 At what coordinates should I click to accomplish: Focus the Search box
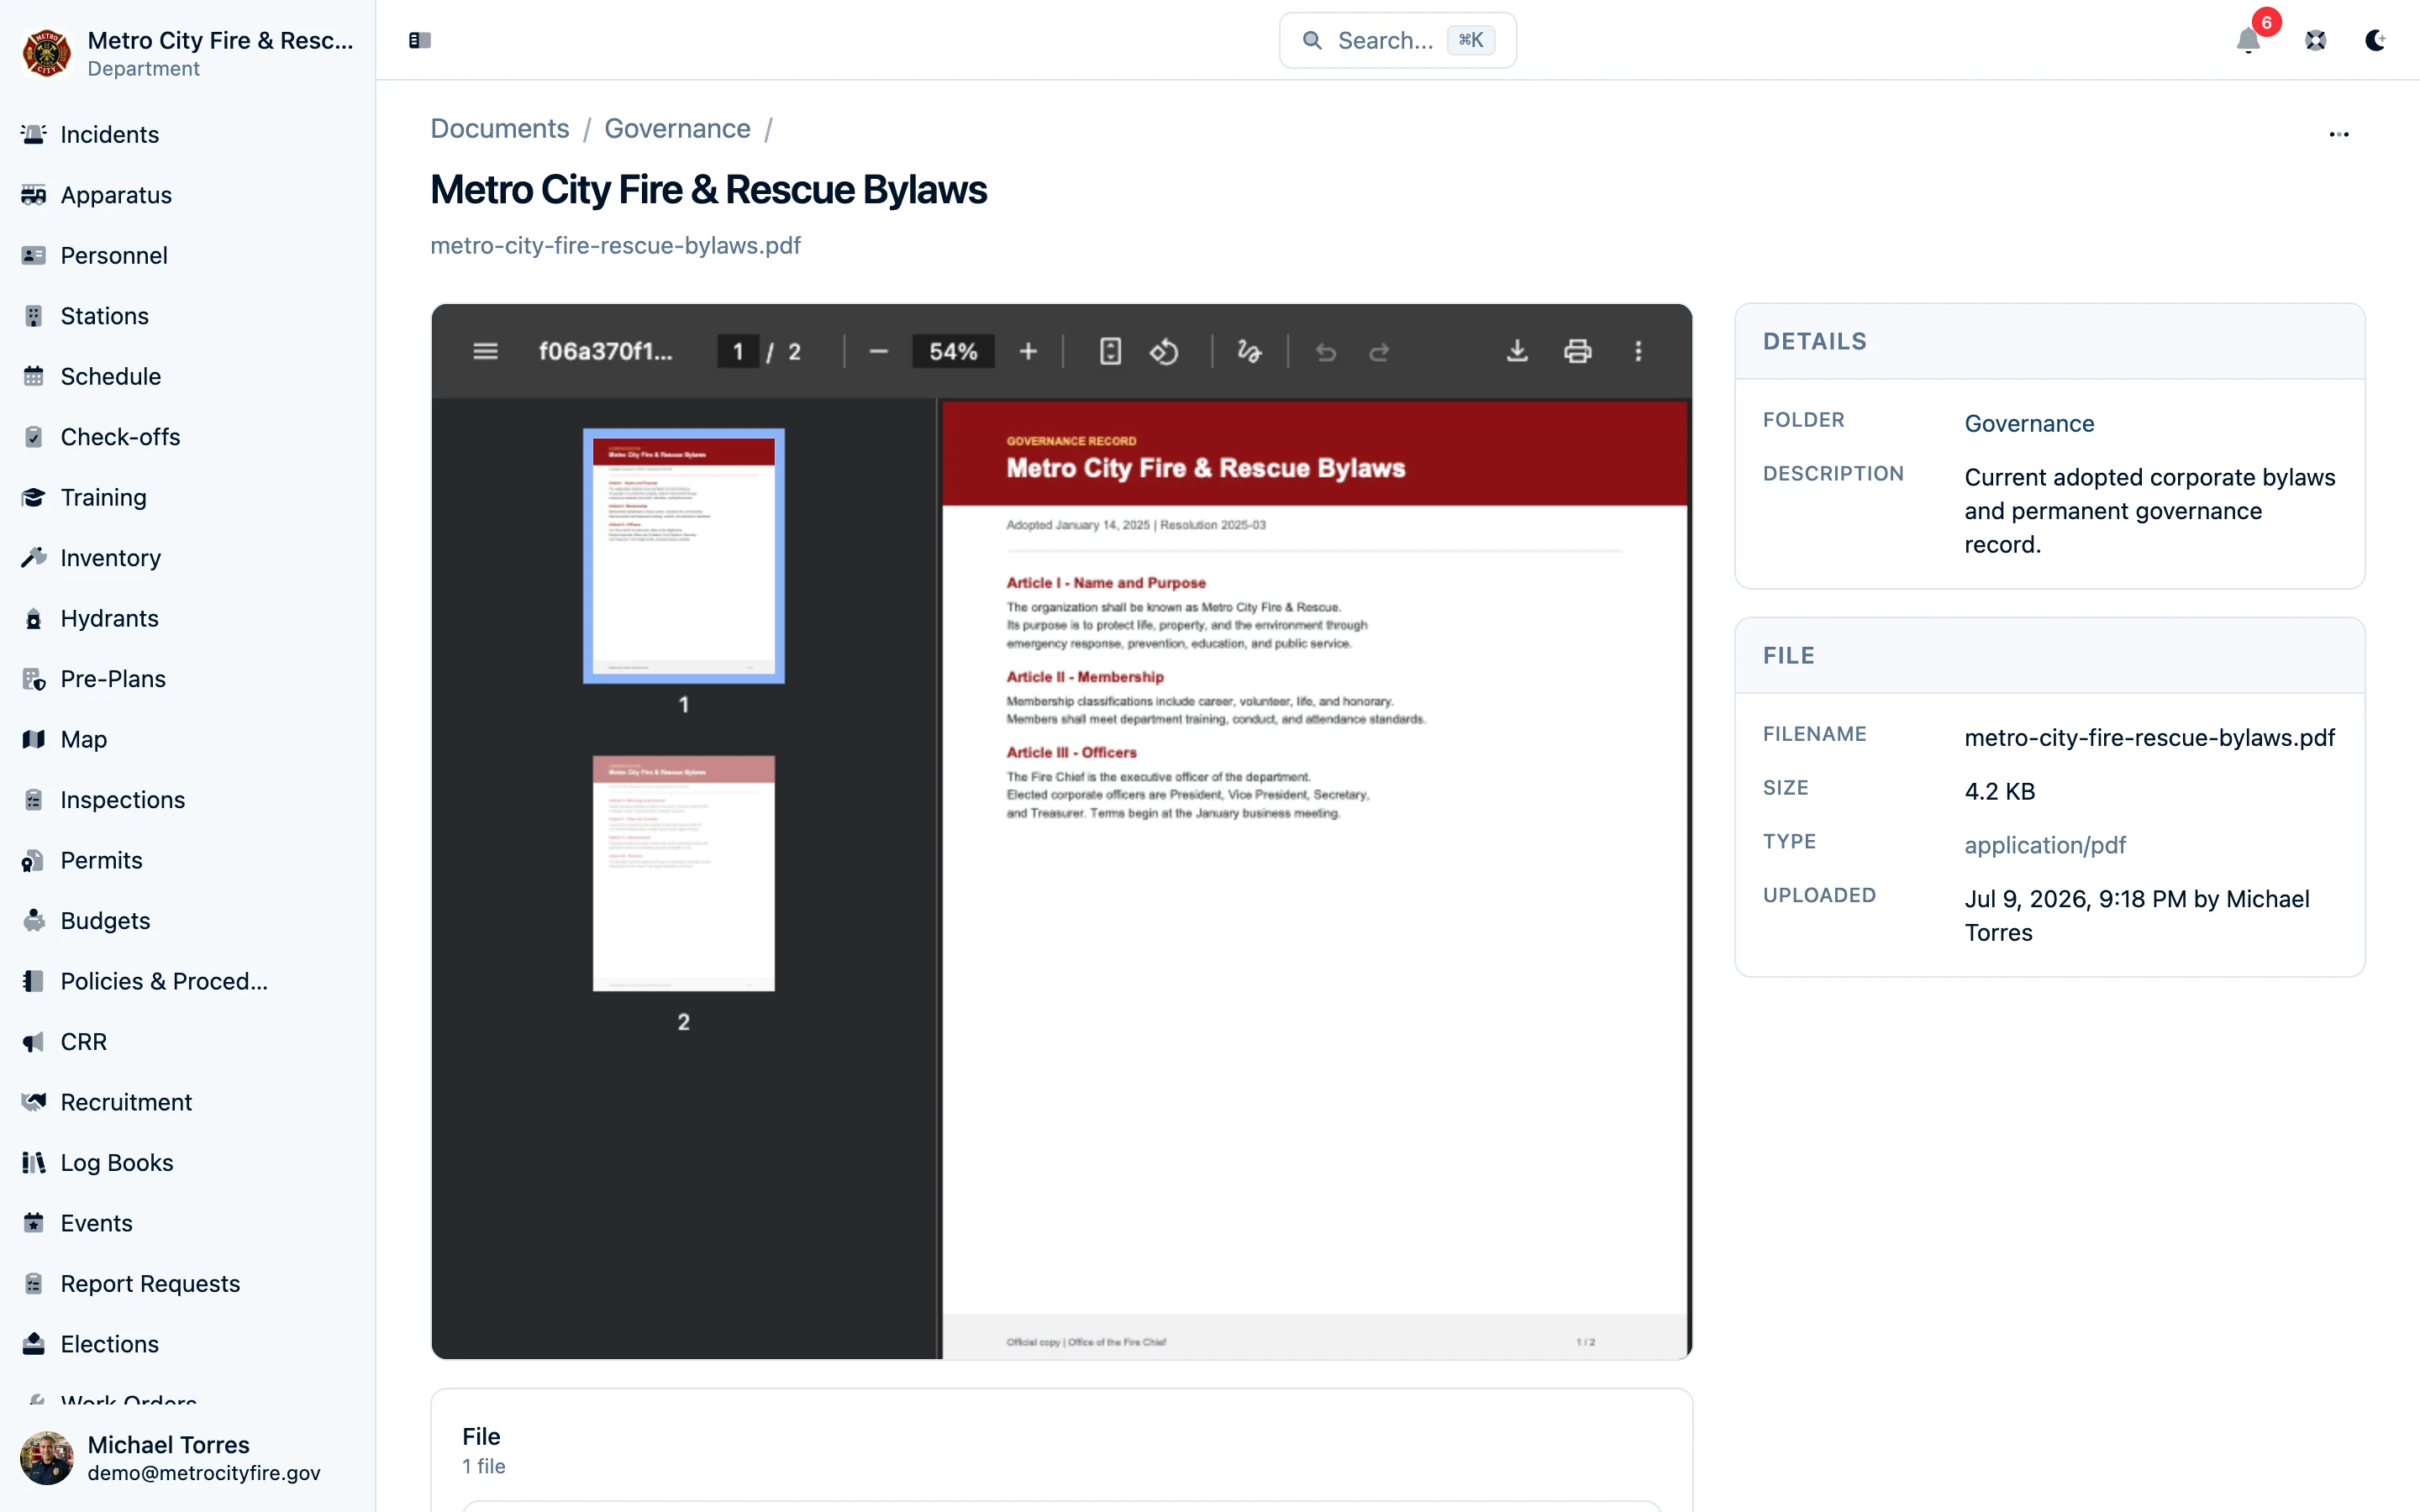pyautogui.click(x=1397, y=40)
